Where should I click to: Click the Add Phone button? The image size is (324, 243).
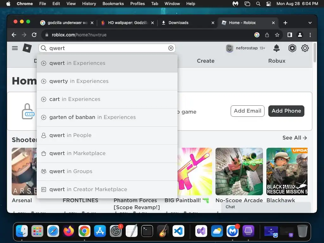pos(286,111)
